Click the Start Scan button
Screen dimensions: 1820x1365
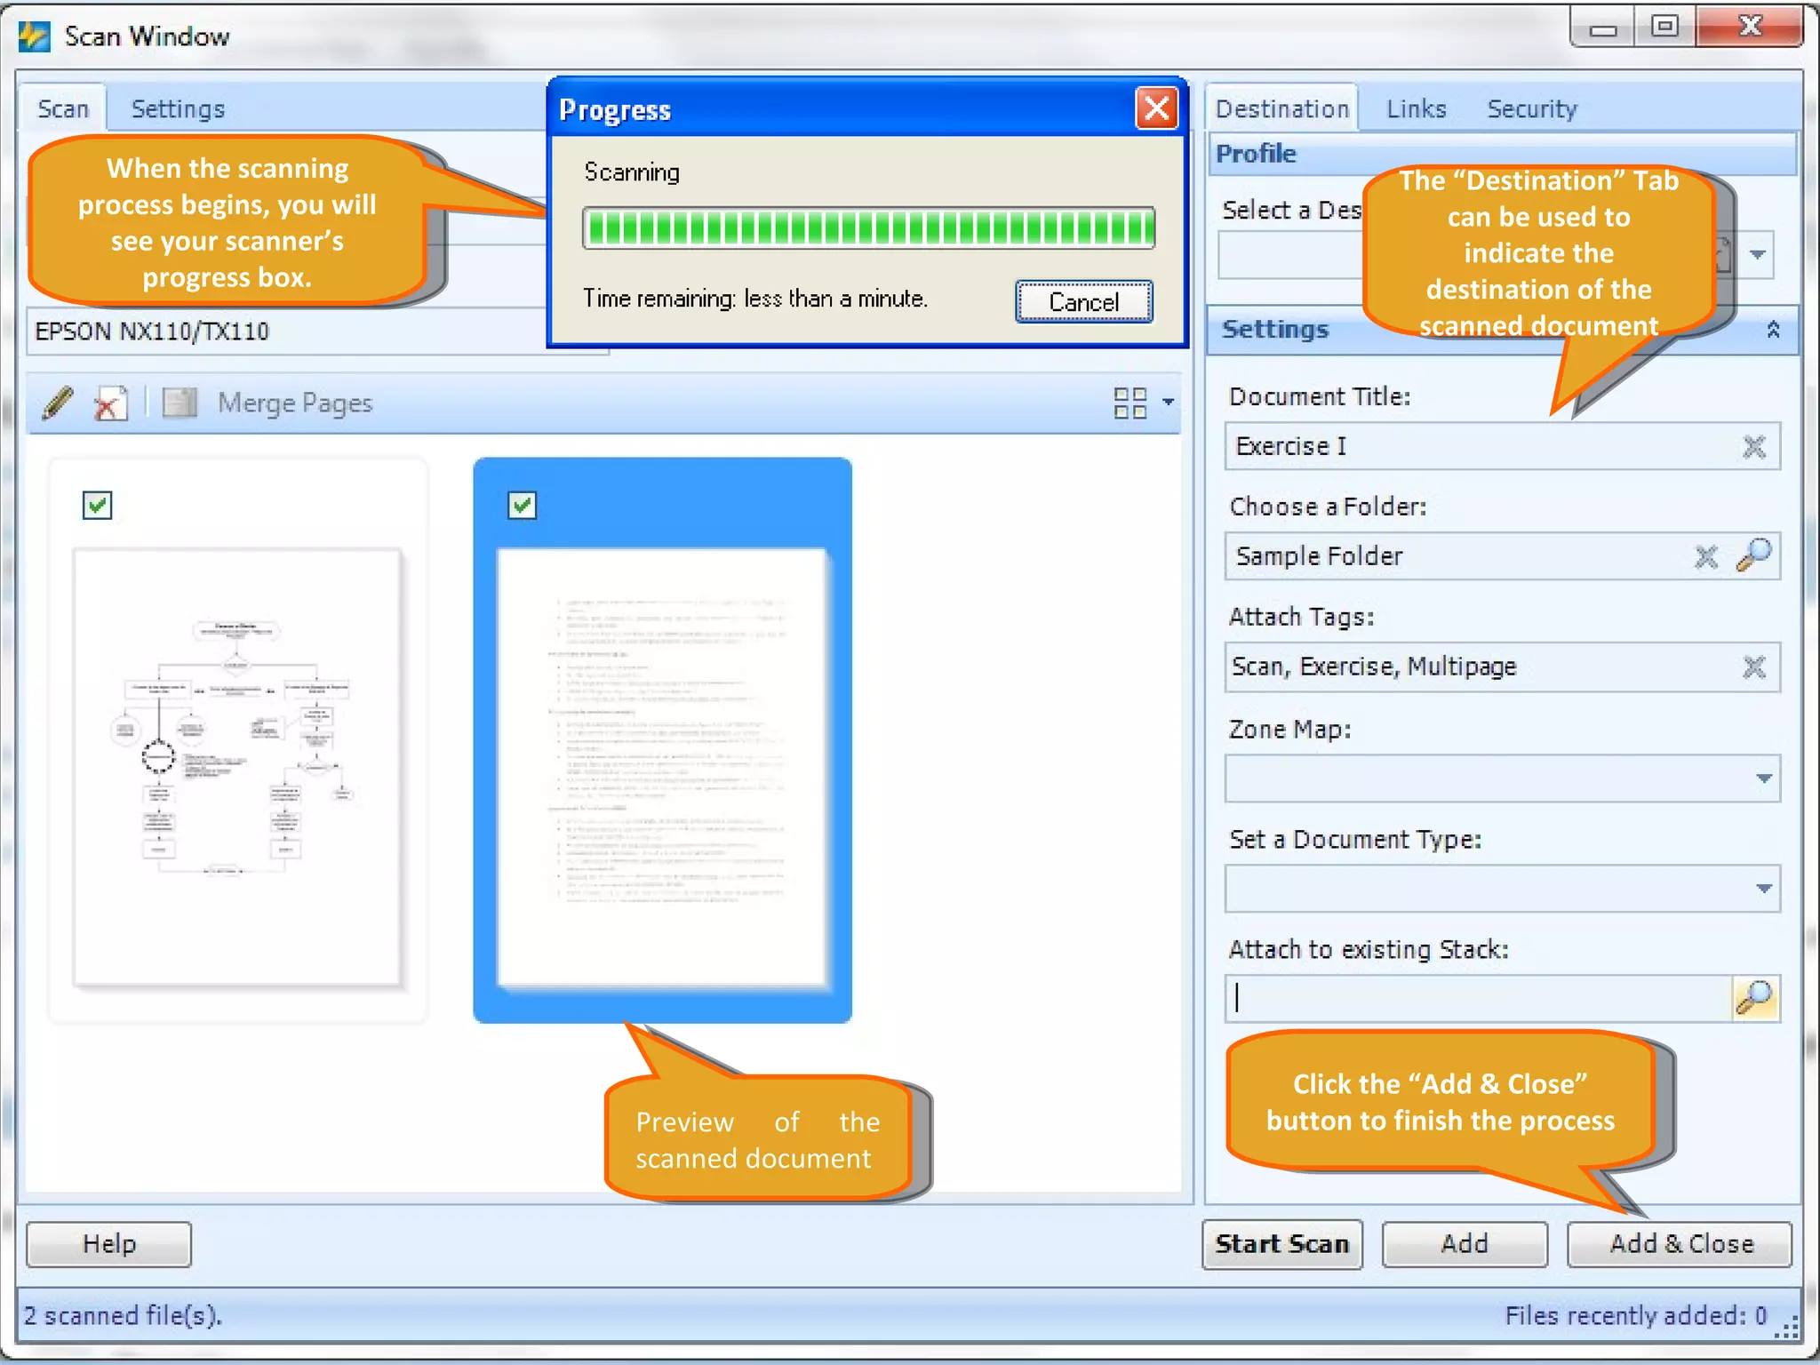(x=1282, y=1243)
